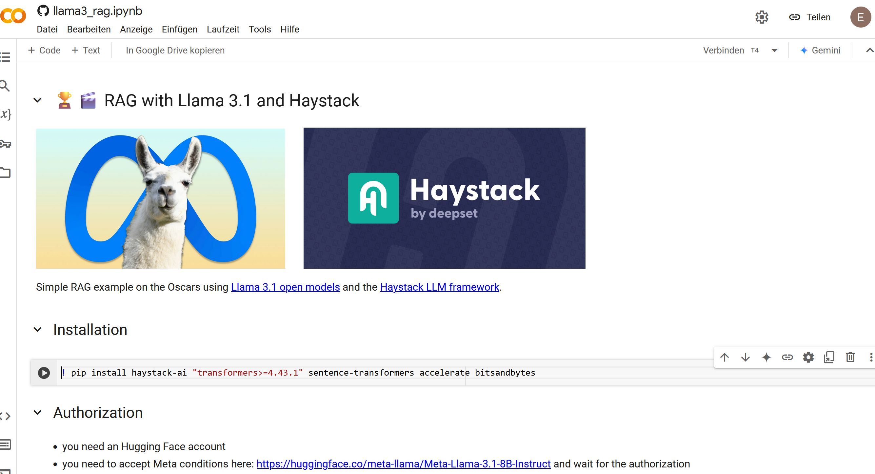
Task: Click the GitHub icon beside the notebook name
Action: coord(43,11)
